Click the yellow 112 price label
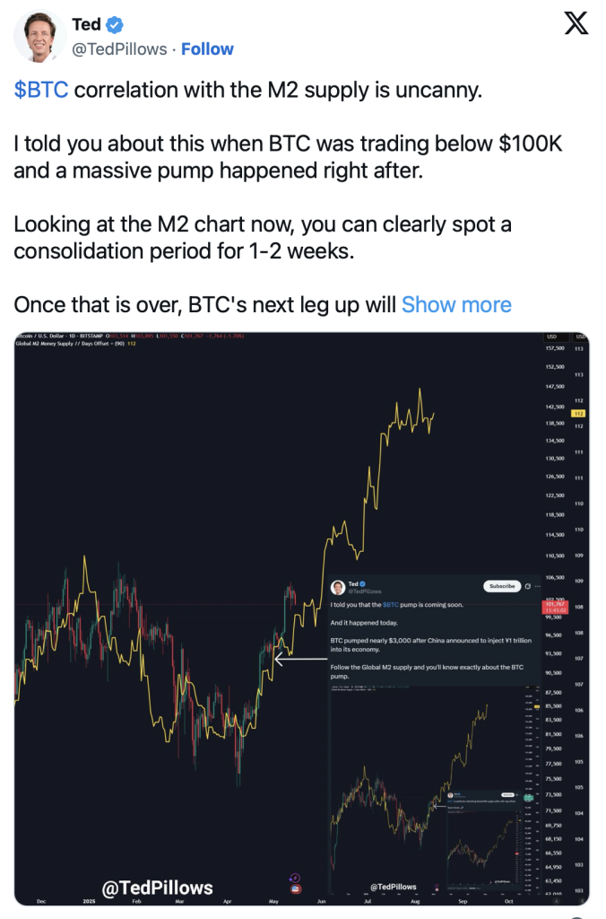The height and width of the screenshot is (919, 606). pos(578,413)
